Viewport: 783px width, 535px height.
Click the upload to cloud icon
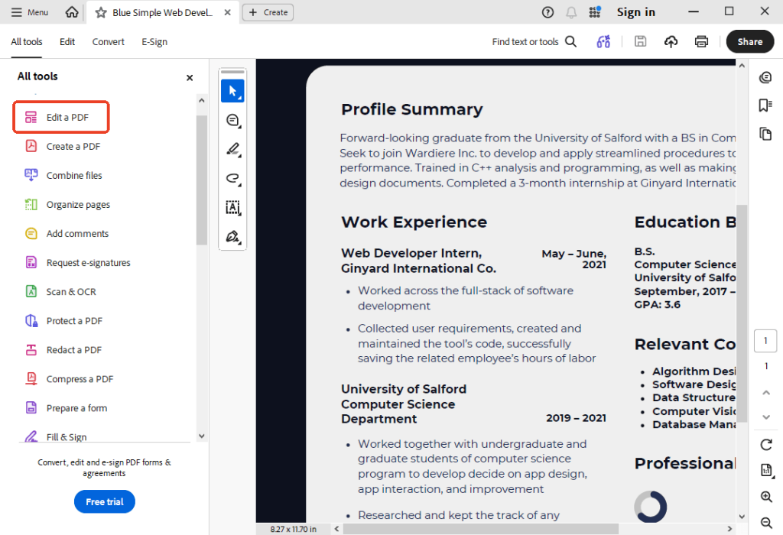click(x=671, y=42)
